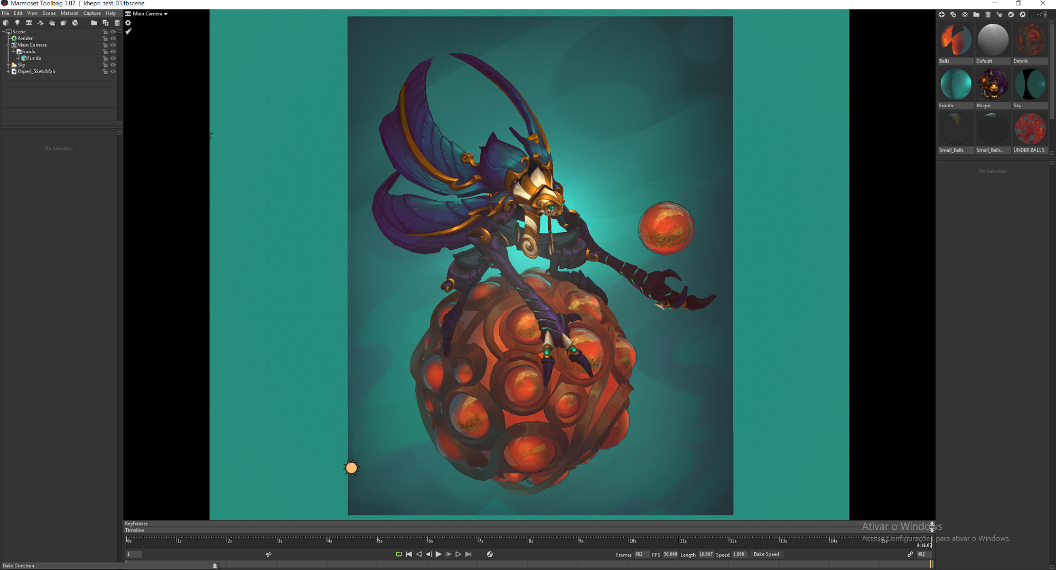Hide the Sky object via its eye icon
This screenshot has width=1056, height=570.
click(113, 64)
